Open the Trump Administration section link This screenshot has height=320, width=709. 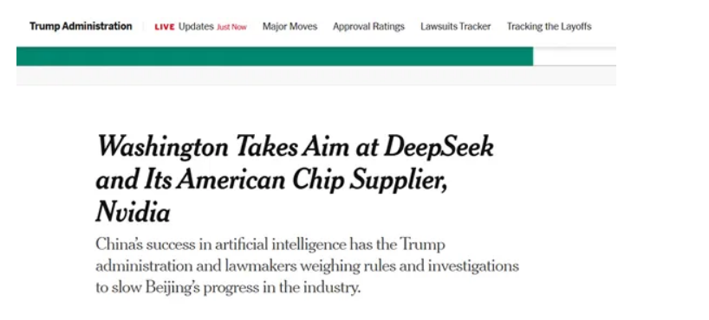81,26
